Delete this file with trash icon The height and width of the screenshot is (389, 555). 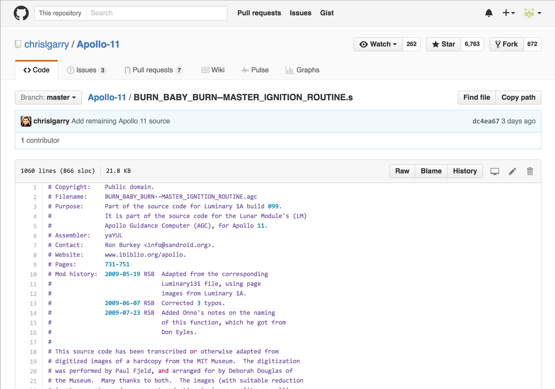click(x=530, y=171)
